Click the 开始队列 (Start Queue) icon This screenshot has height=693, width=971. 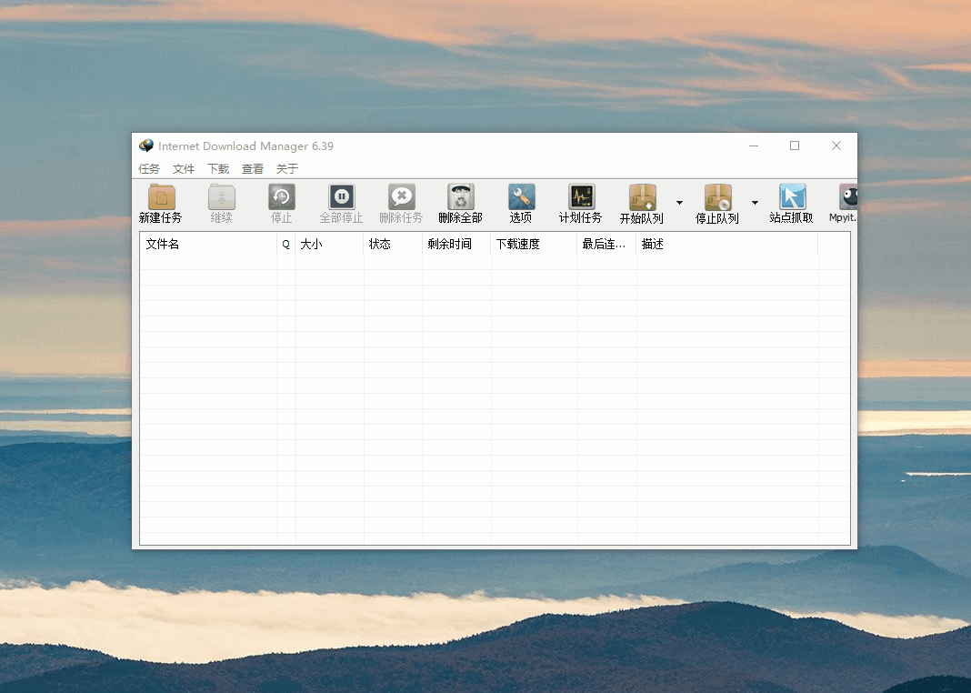(642, 197)
